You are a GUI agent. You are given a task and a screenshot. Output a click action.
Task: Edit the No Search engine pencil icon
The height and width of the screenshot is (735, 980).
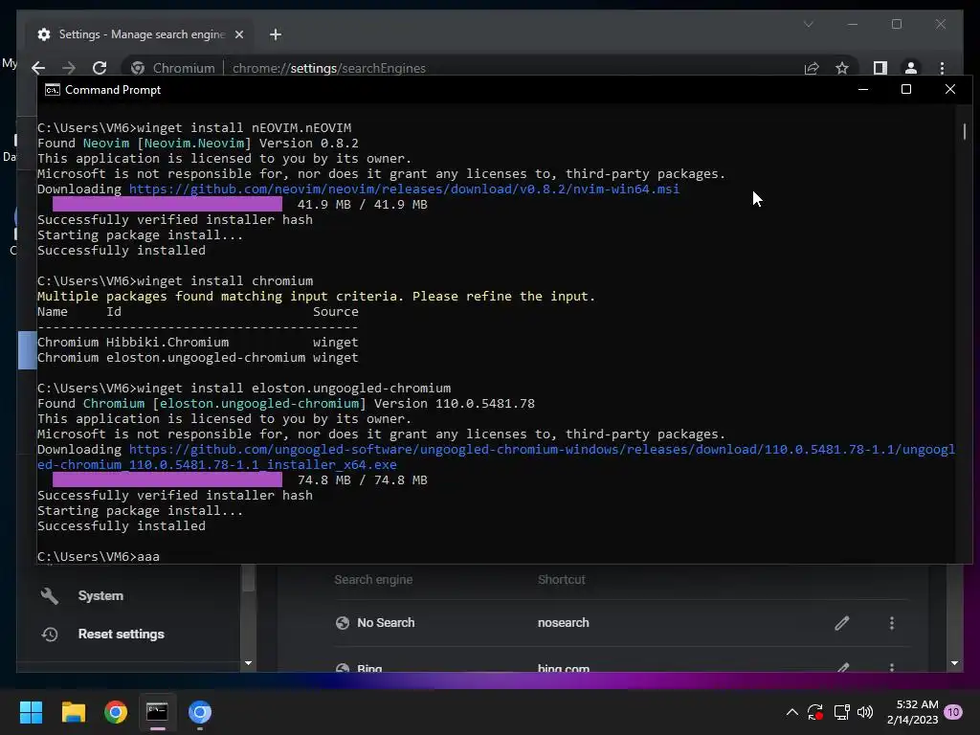click(842, 622)
